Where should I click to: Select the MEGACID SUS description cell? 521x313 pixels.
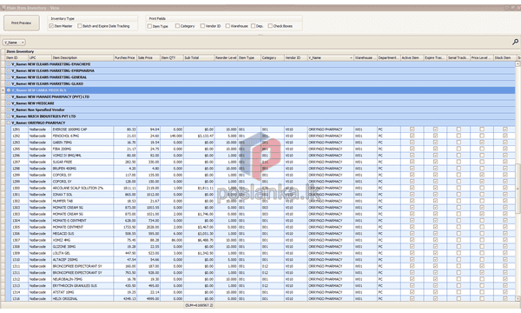tap(82, 234)
